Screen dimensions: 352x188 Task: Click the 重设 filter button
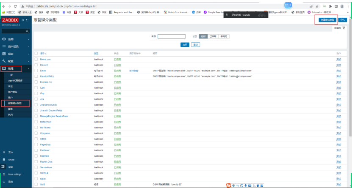196,45
